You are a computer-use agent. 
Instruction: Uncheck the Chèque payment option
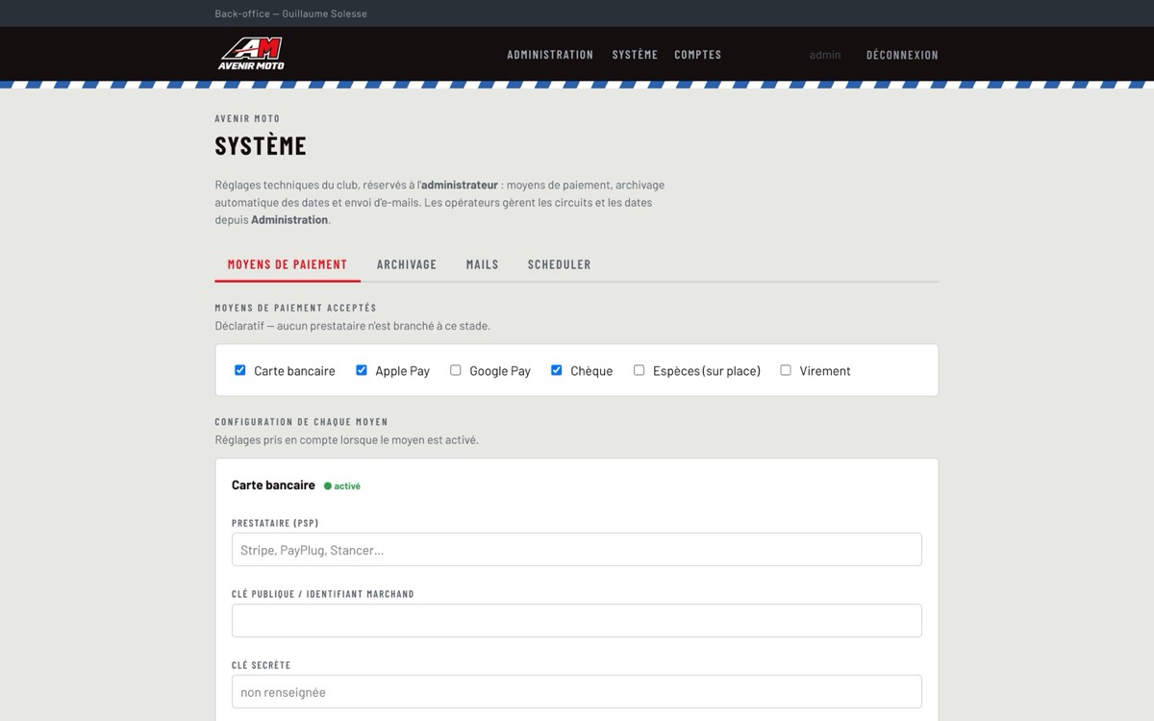(x=557, y=370)
